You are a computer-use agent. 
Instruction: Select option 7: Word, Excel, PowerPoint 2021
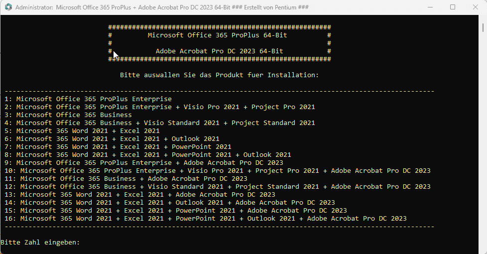118,146
